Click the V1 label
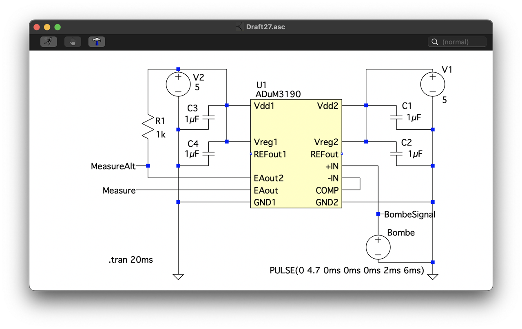 pos(447,70)
